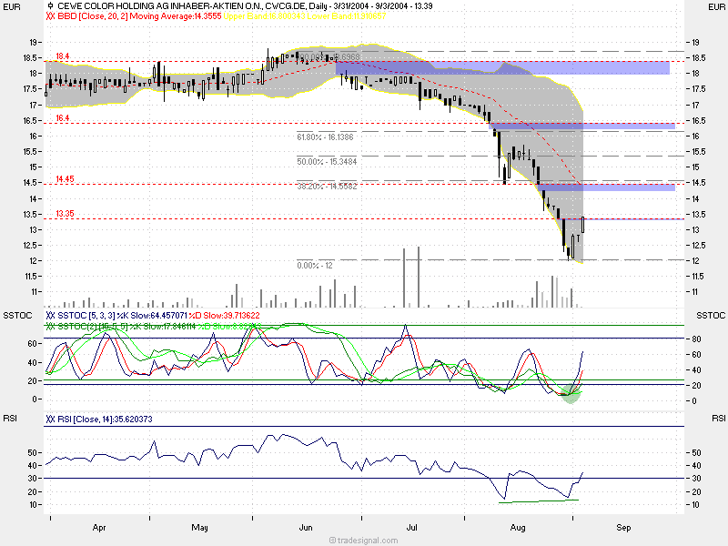The height and width of the screenshot is (546, 728).
Task: Click the Aug month label on time axis
Action: click(x=518, y=528)
